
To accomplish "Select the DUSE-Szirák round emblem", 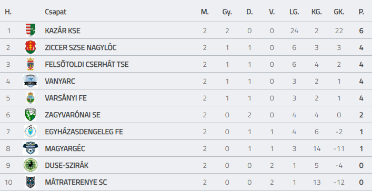I will (x=31, y=165).
